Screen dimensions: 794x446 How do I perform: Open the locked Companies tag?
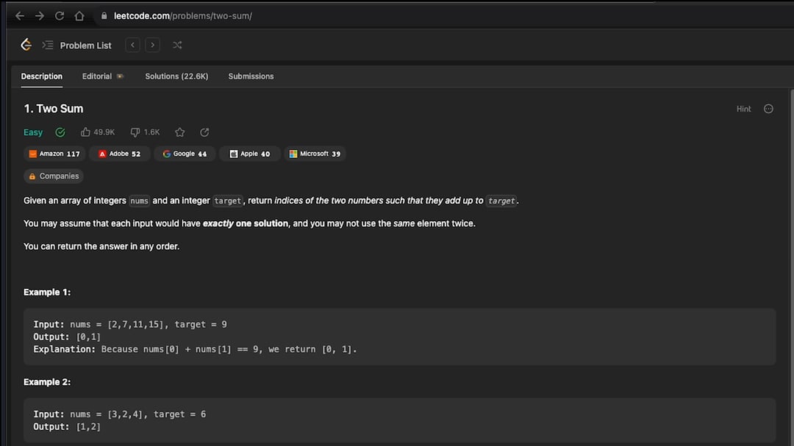(54, 176)
